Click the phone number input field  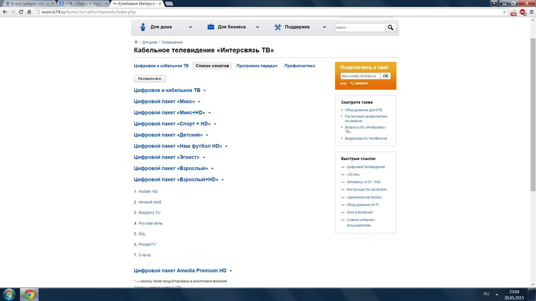coord(360,76)
